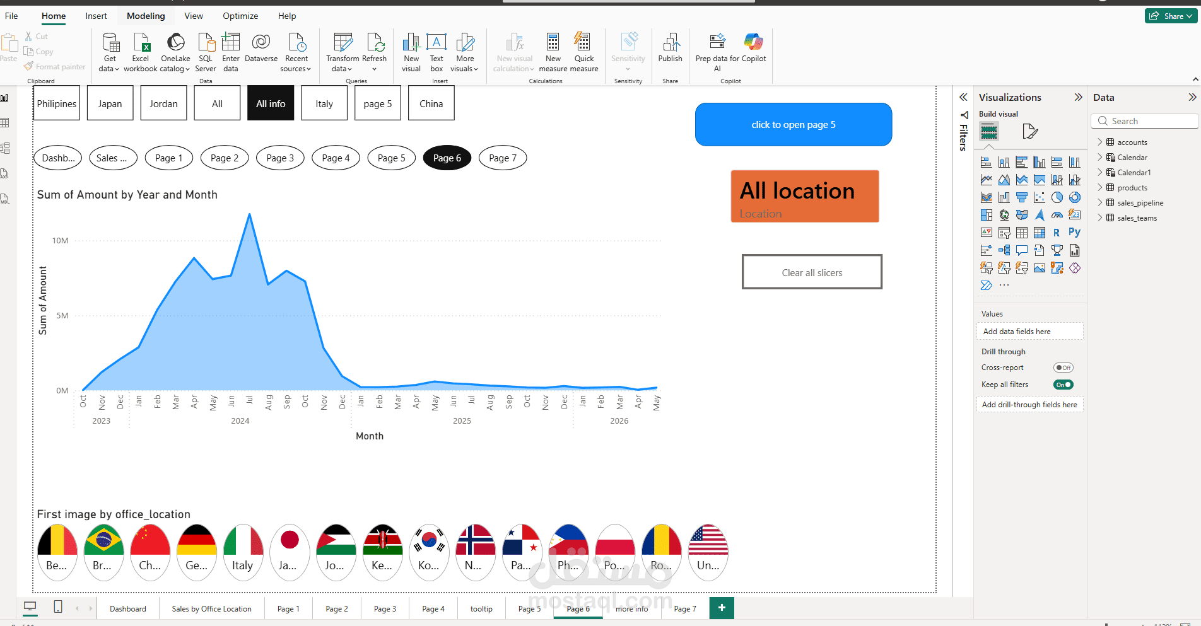The width and height of the screenshot is (1201, 626).
Task: Select the KPI visual icon
Action: [987, 233]
